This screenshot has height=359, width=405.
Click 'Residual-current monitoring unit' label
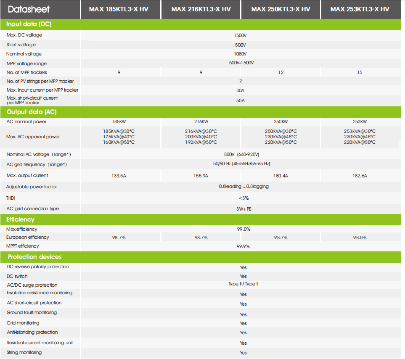[x=40, y=343]
